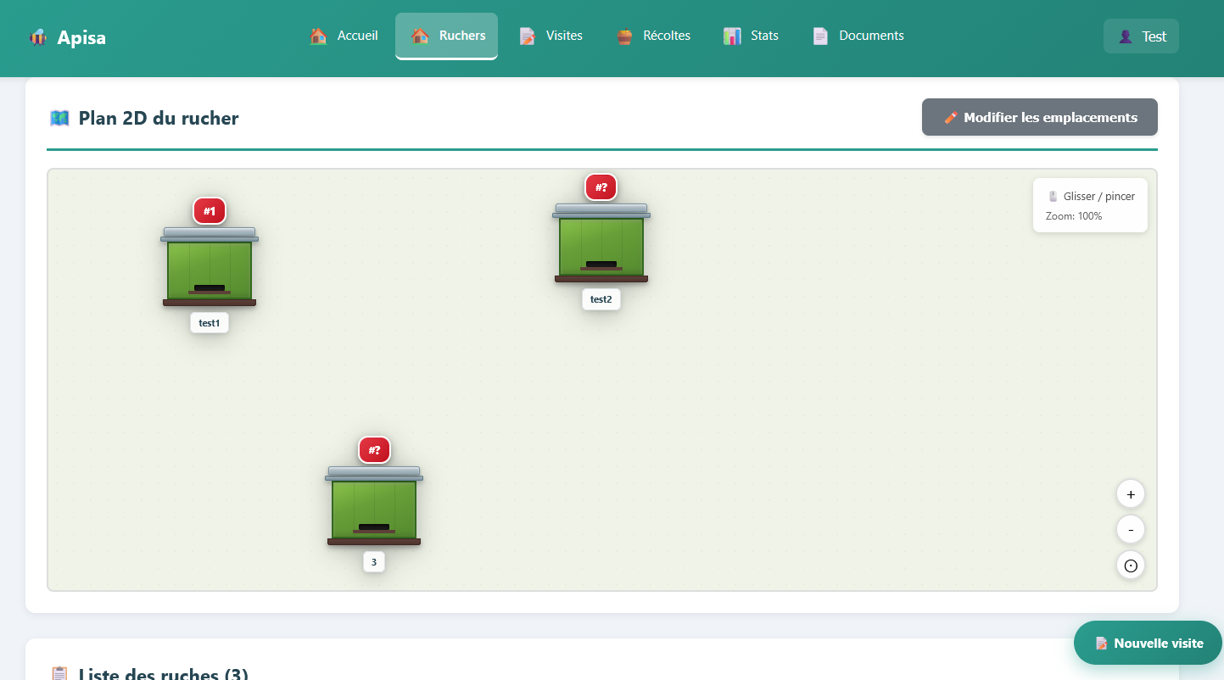The width and height of the screenshot is (1224, 680).
Task: Select the test2 beehive icon
Action: point(601,244)
